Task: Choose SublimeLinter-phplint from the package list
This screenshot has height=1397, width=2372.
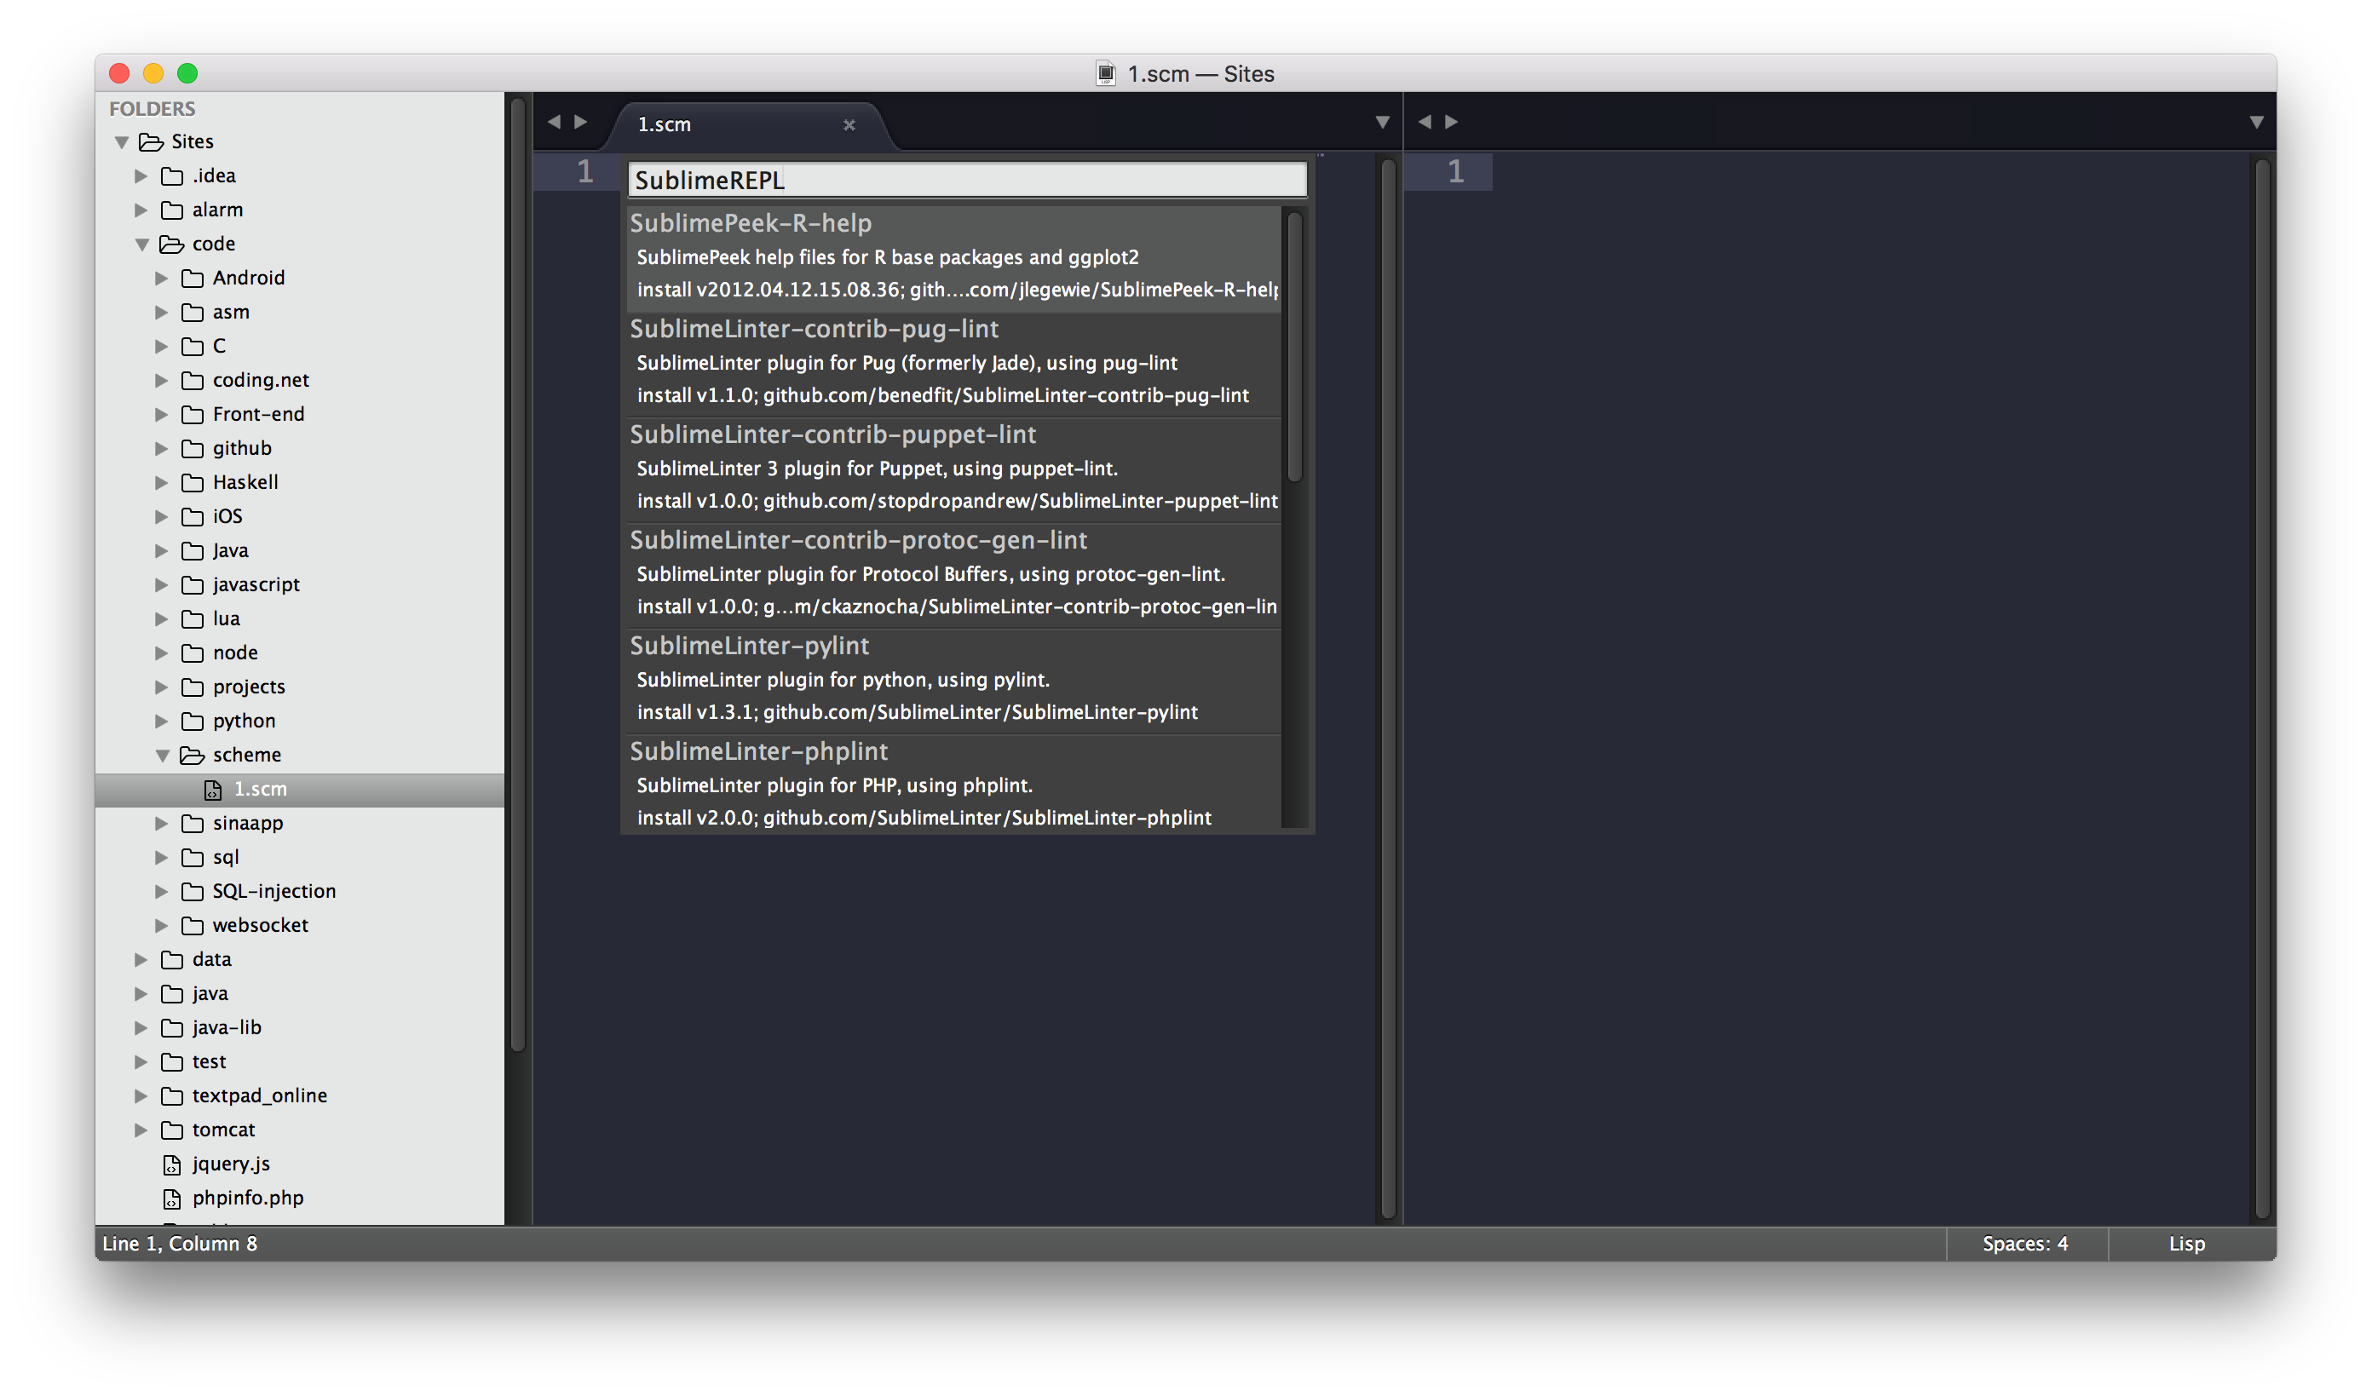Action: point(953,785)
